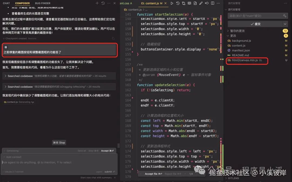Open source control panel more options ellipsis
This screenshot has width=292, height=182.
click(286, 3)
